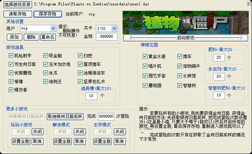Click 关闭 under 生存模式
The height and width of the screenshot is (154, 252).
(x=120, y=132)
